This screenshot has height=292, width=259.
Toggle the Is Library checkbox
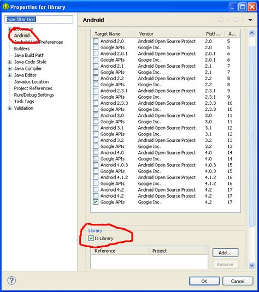click(91, 238)
